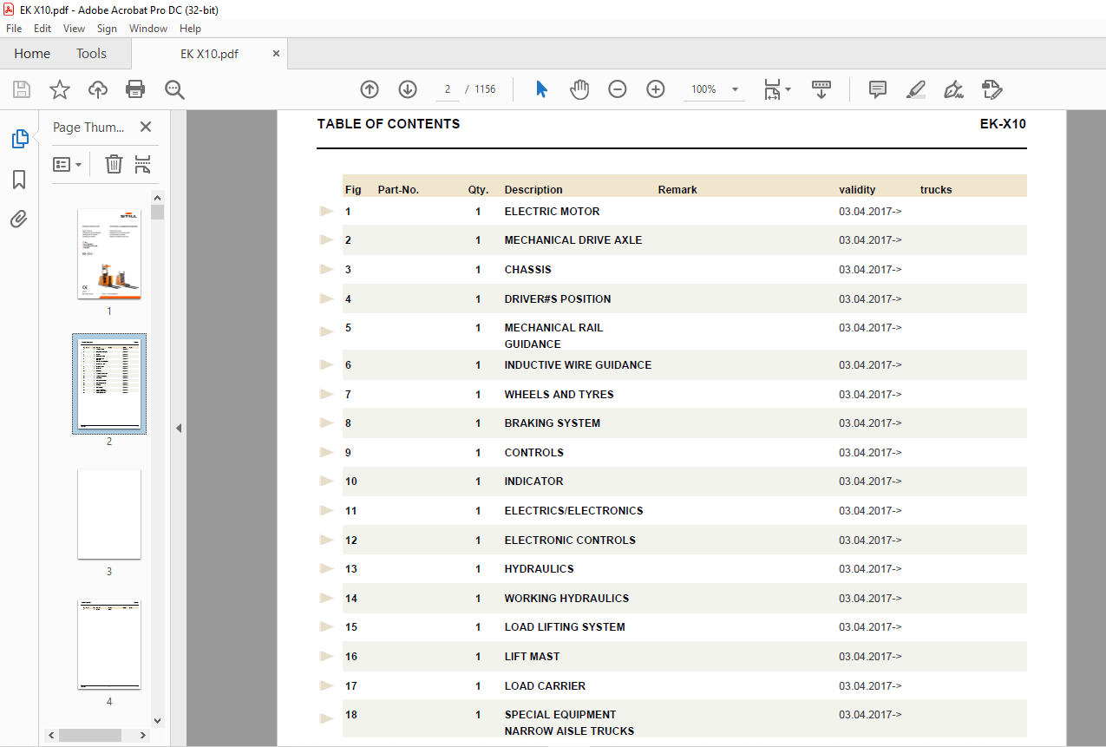The image size is (1106, 747).
Task: Click the CONTROLS entry in row 9
Action: [x=533, y=452]
